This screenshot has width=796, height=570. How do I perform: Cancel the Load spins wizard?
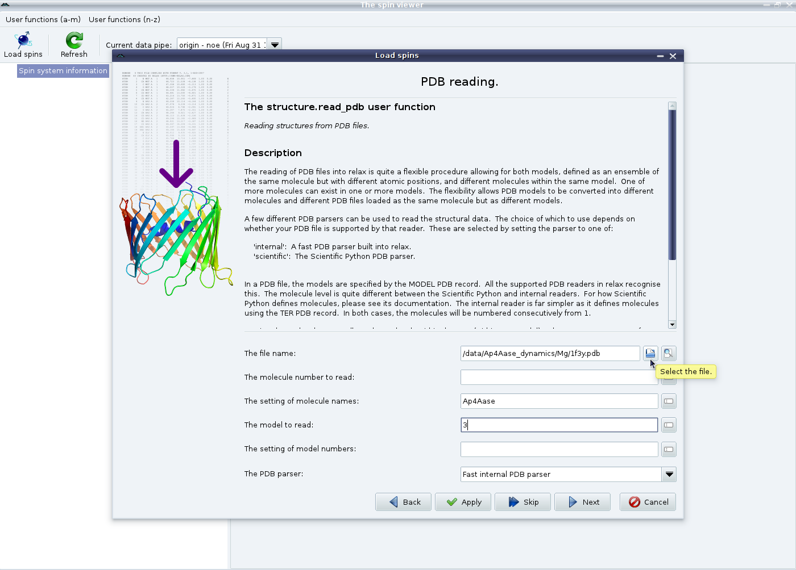[648, 502]
